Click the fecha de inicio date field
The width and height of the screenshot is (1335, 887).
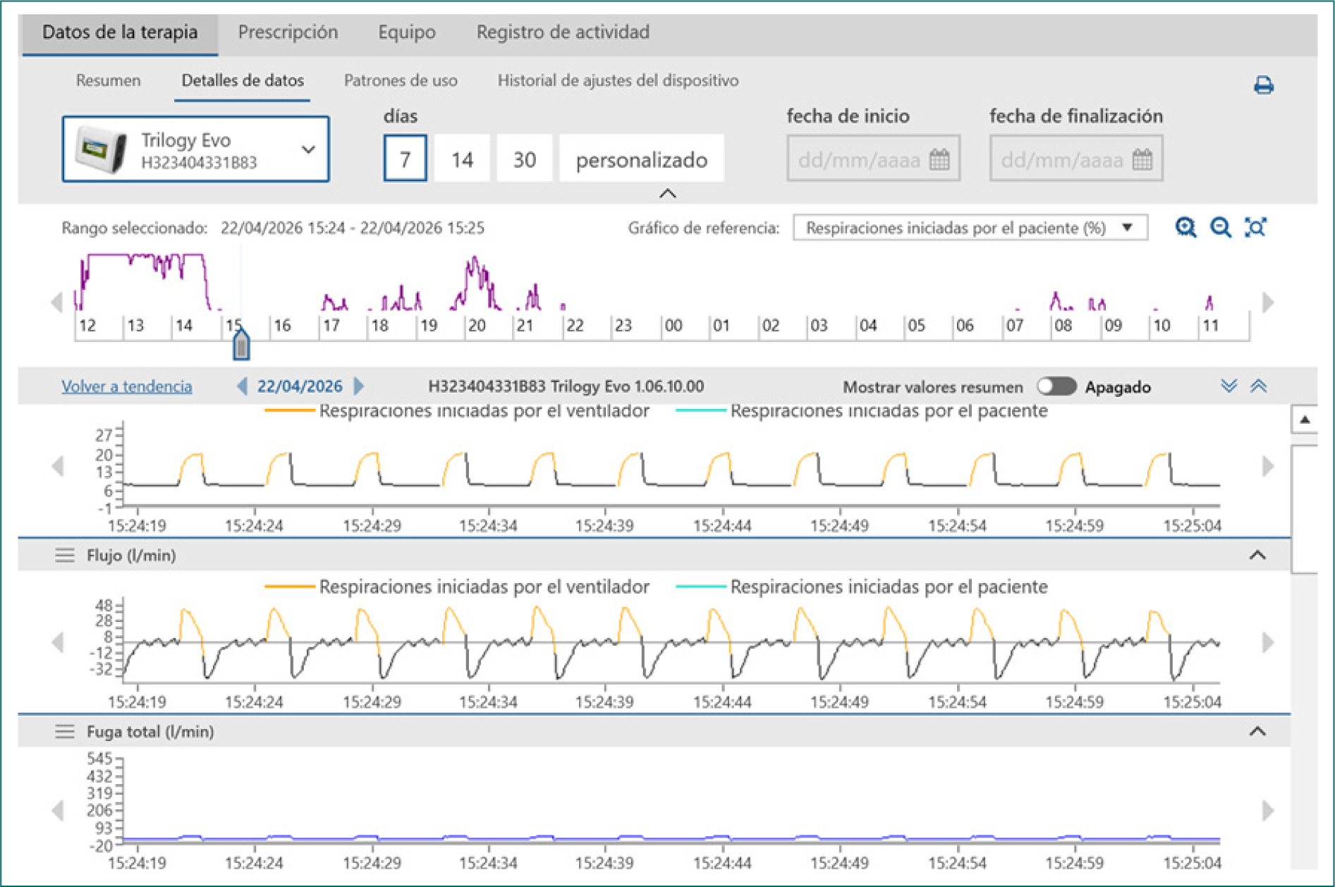pos(873,159)
